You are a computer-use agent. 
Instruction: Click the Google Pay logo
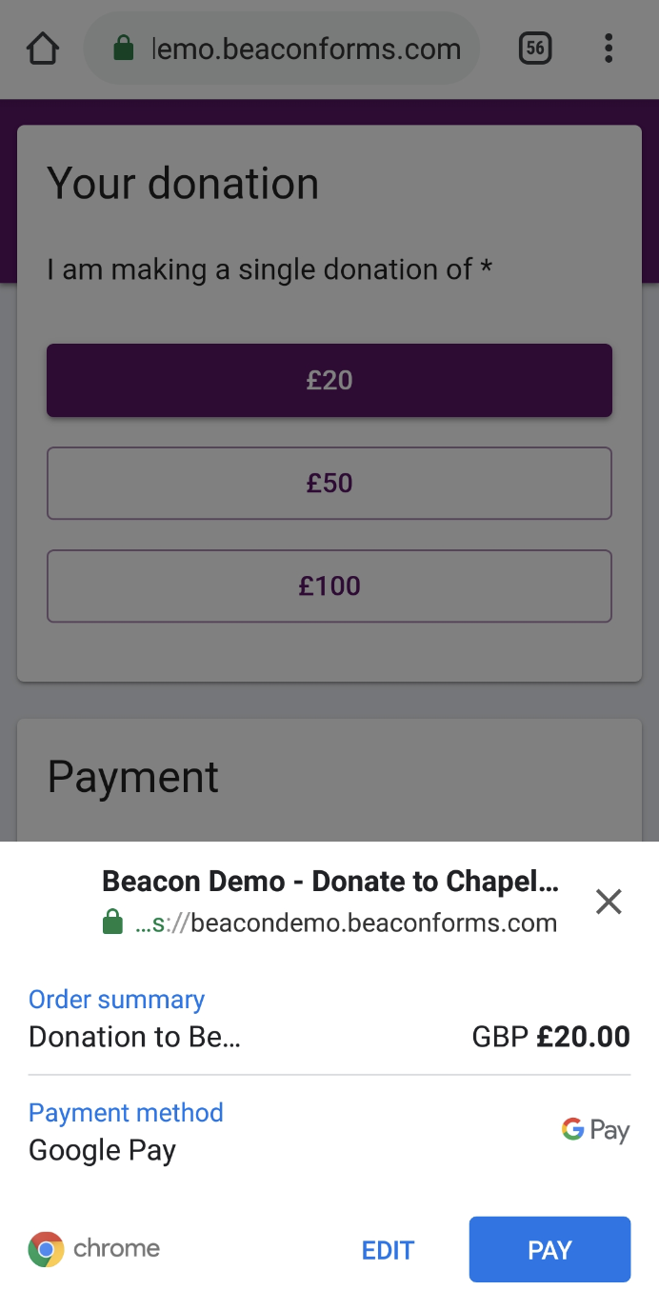[x=595, y=1131]
